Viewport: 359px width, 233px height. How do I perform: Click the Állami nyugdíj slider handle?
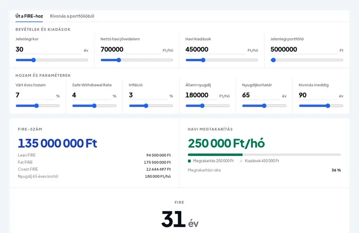(x=202, y=106)
